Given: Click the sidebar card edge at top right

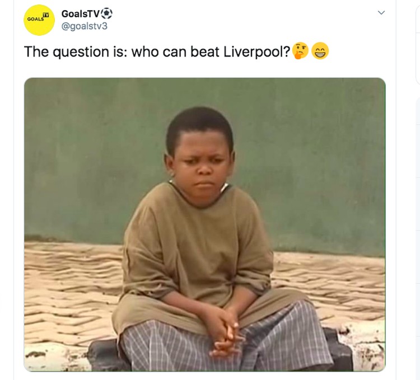Looking at the screenshot, I should pos(418,43).
